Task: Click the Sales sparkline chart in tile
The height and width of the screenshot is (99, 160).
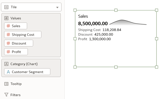Action: tap(128, 22)
